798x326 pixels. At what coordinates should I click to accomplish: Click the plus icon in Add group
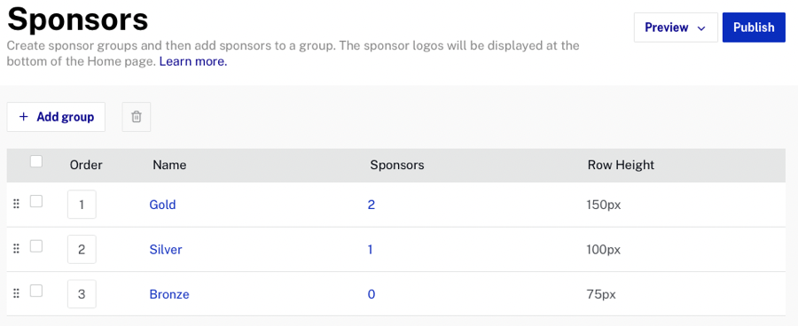click(x=23, y=117)
